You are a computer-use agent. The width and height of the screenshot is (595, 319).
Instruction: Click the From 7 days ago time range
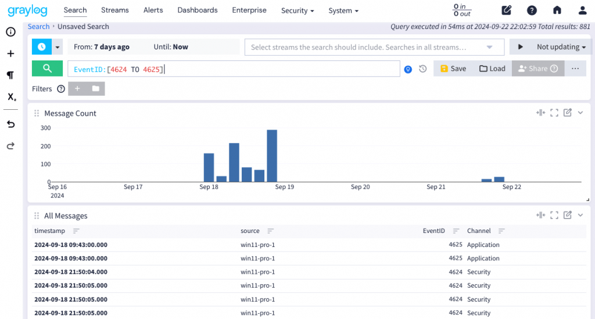coord(101,47)
